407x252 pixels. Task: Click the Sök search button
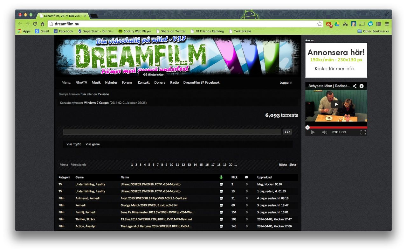click(x=287, y=132)
